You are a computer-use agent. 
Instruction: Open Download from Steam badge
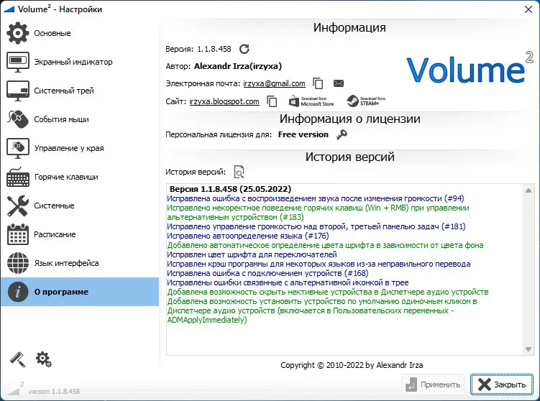tap(366, 101)
